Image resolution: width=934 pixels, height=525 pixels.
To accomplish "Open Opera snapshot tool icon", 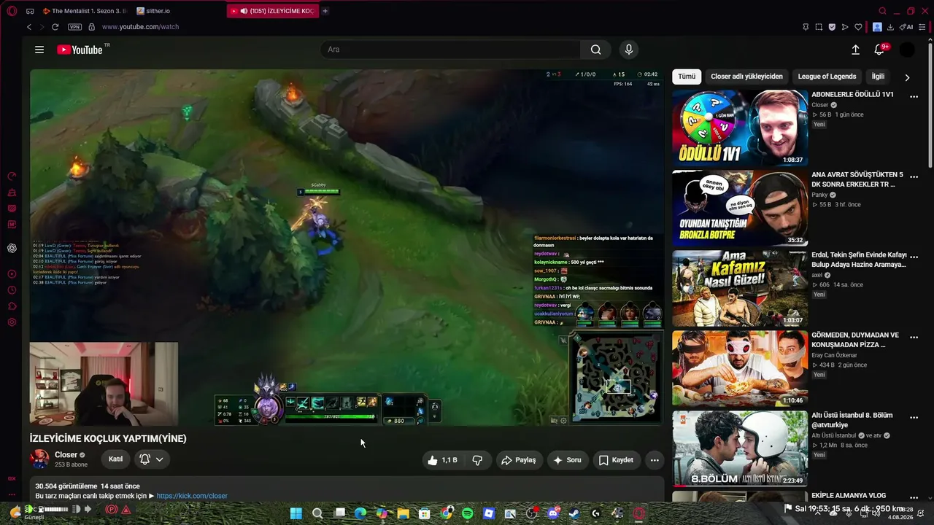I will coord(819,27).
